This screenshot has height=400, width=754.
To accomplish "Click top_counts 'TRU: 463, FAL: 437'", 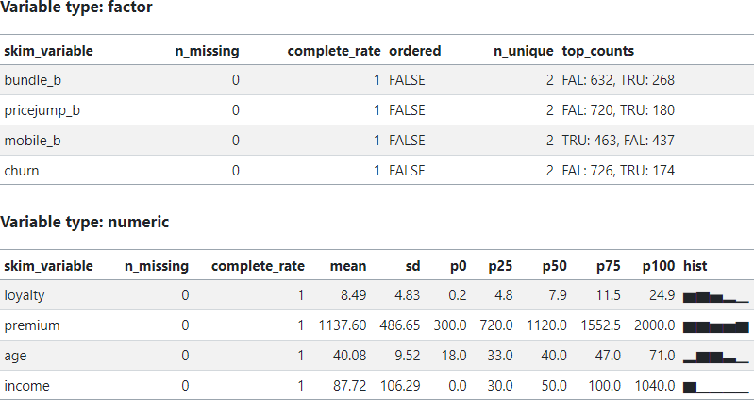I will (618, 141).
